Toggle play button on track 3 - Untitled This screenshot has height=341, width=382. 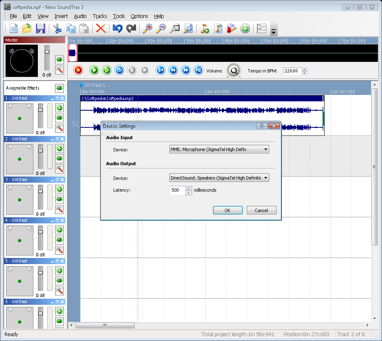point(59,189)
